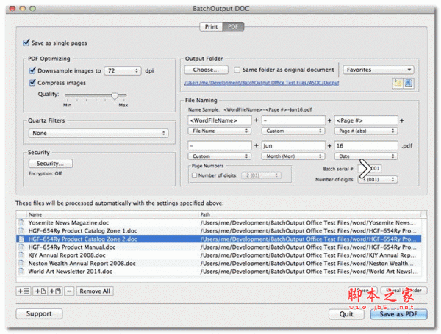This screenshot has width=441, height=334.
Task: Open the Month (Mon) dropdown
Action: (x=293, y=156)
